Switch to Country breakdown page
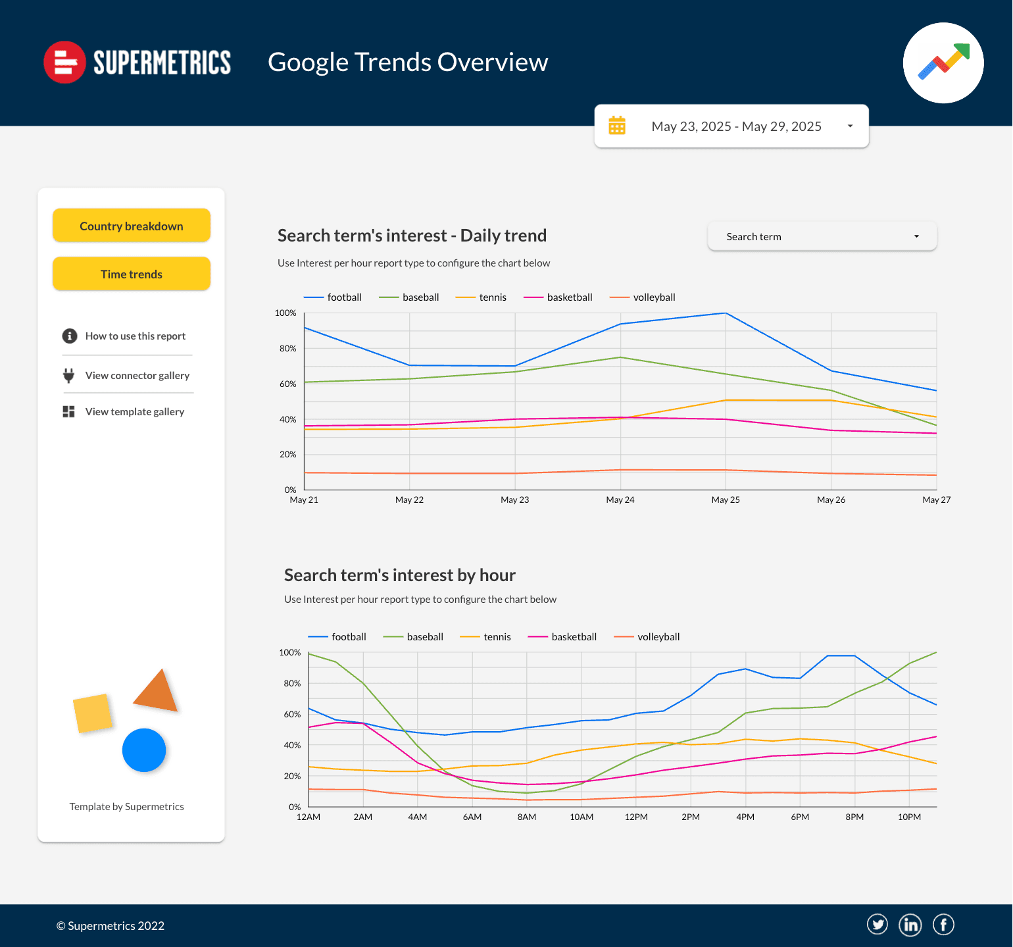1013x947 pixels. tap(132, 226)
